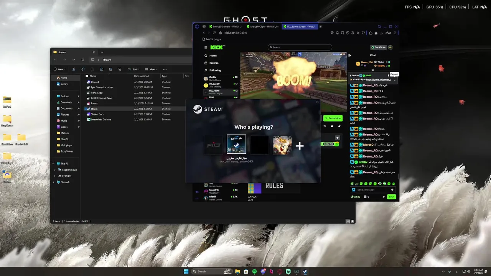Open Home in Kick sidebar
Image resolution: width=491 pixels, height=276 pixels.
click(x=213, y=56)
